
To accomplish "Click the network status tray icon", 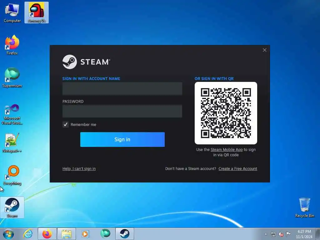I will pyautogui.click(x=273, y=234).
